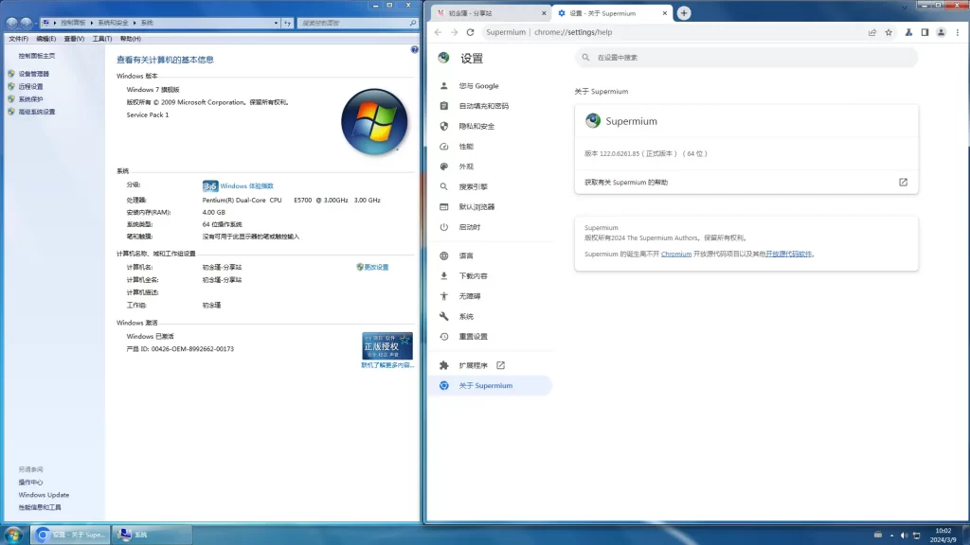Open the 文件(F) menu
Image resolution: width=970 pixels, height=545 pixels.
(x=19, y=38)
